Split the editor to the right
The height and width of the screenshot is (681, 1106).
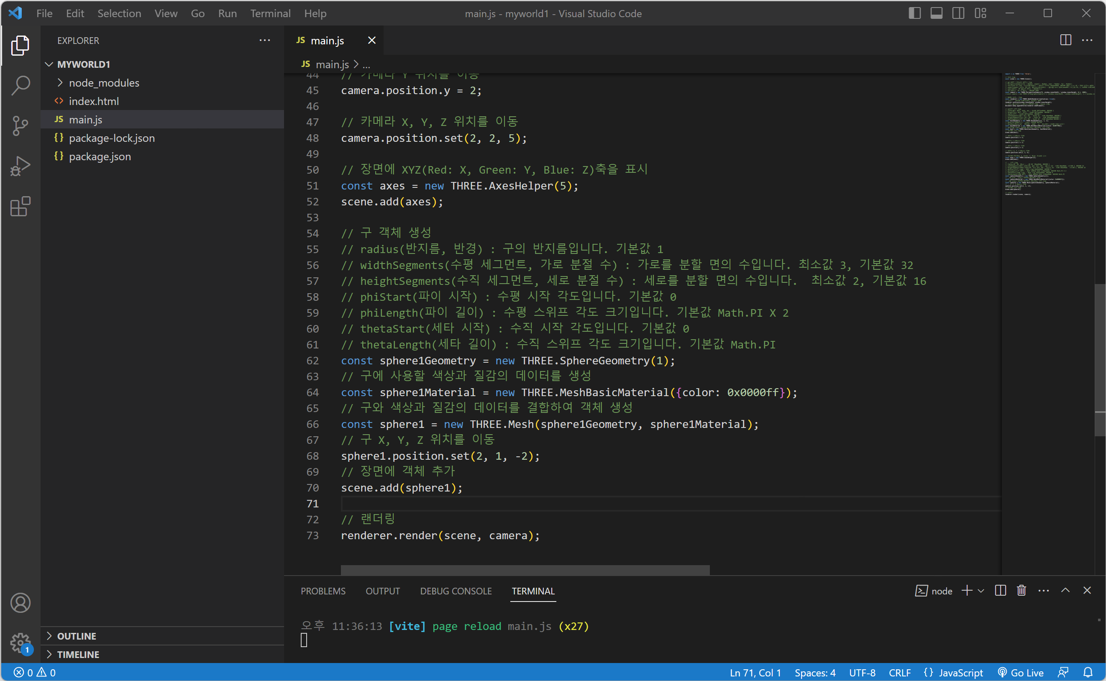point(1065,40)
